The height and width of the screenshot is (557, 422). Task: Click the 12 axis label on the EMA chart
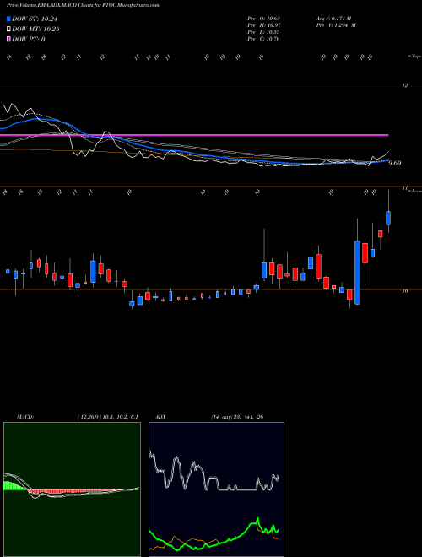tap(404, 85)
